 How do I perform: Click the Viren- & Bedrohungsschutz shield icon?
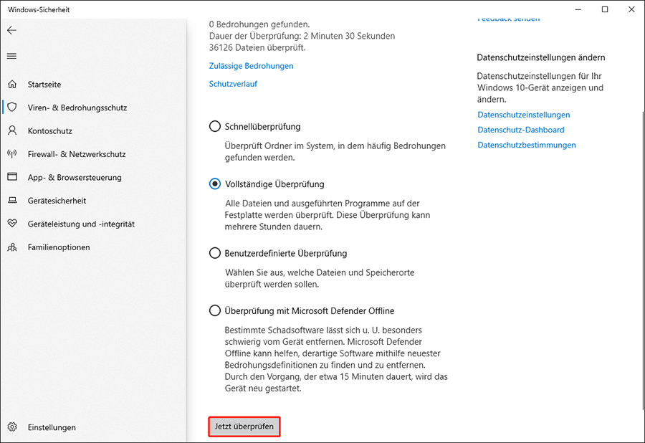pyautogui.click(x=12, y=108)
